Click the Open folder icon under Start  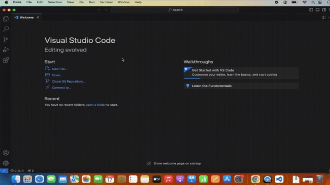click(47, 75)
